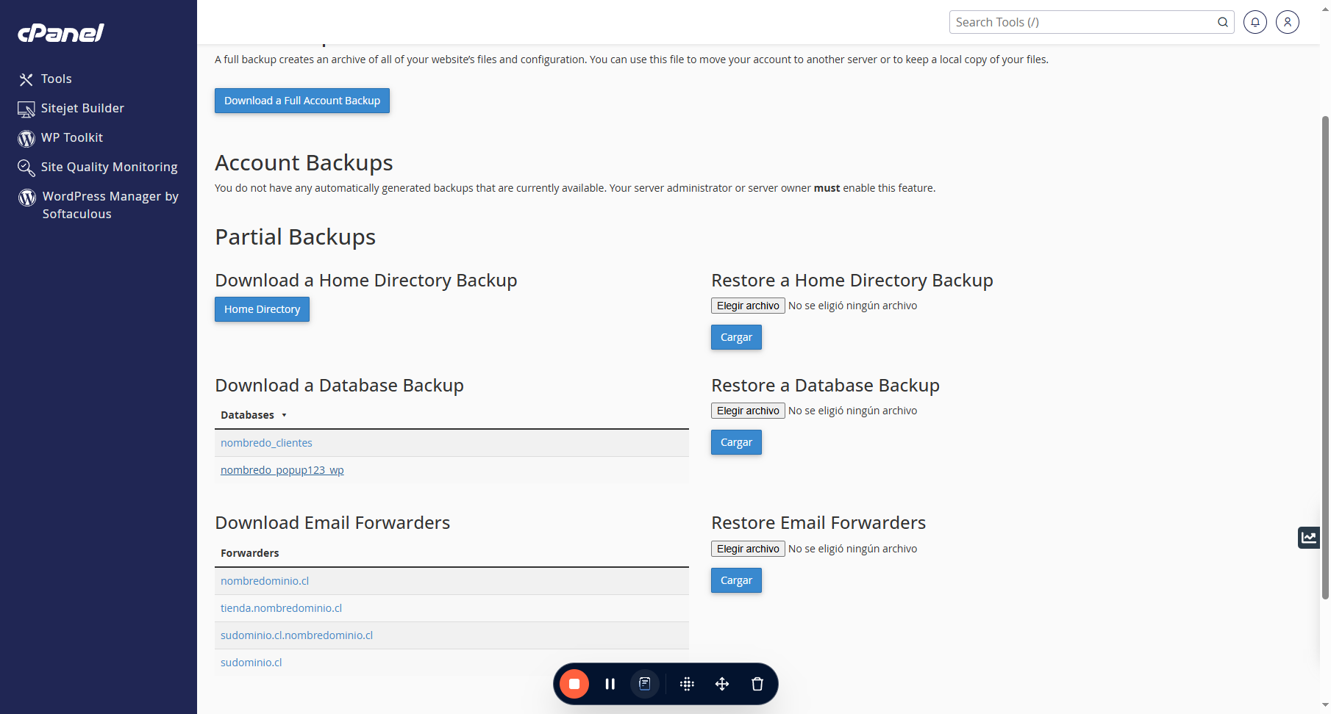The height and width of the screenshot is (714, 1331).
Task: Download the nombredo_clientes database backup
Action: (266, 443)
